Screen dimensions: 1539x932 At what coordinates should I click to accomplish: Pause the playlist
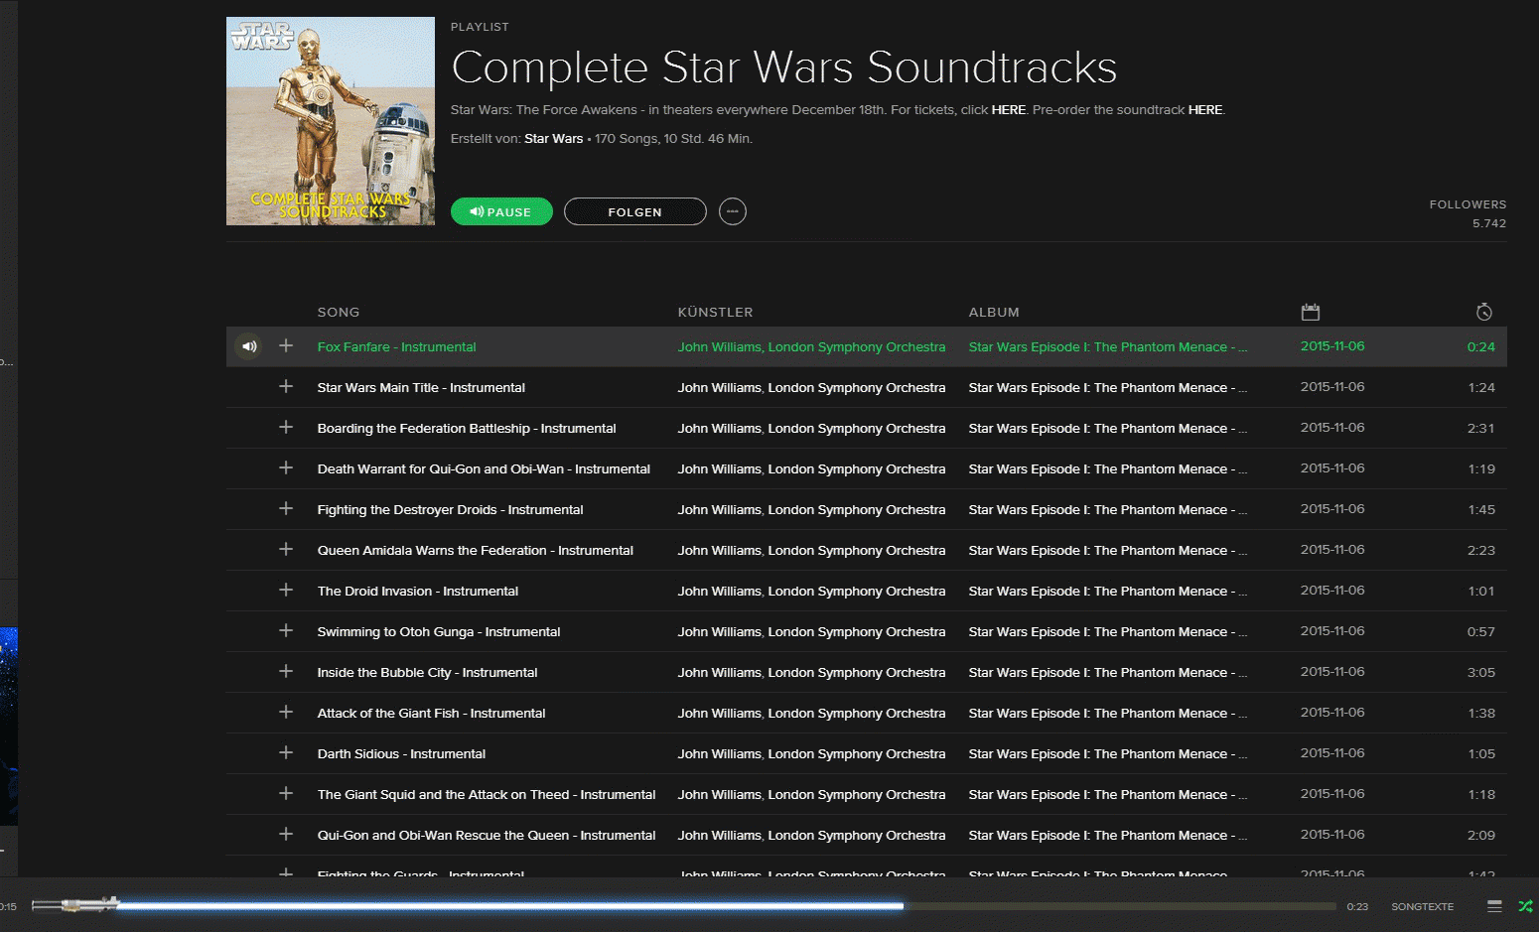[501, 211]
